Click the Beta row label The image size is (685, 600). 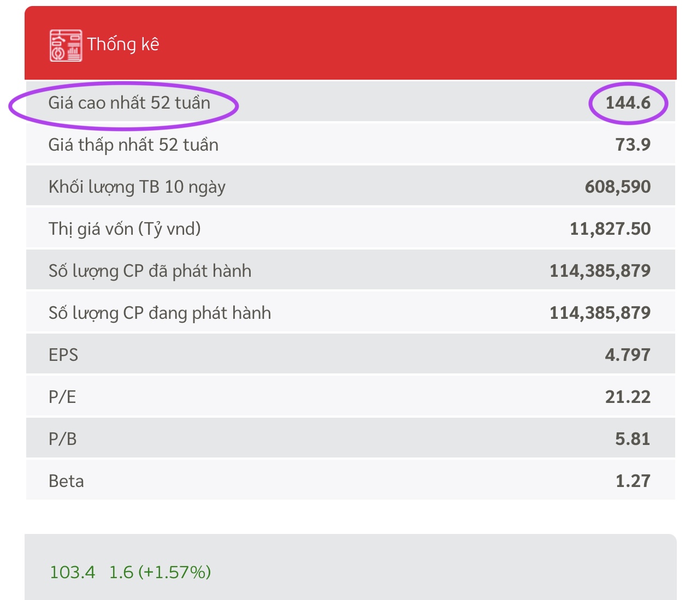pyautogui.click(x=66, y=481)
